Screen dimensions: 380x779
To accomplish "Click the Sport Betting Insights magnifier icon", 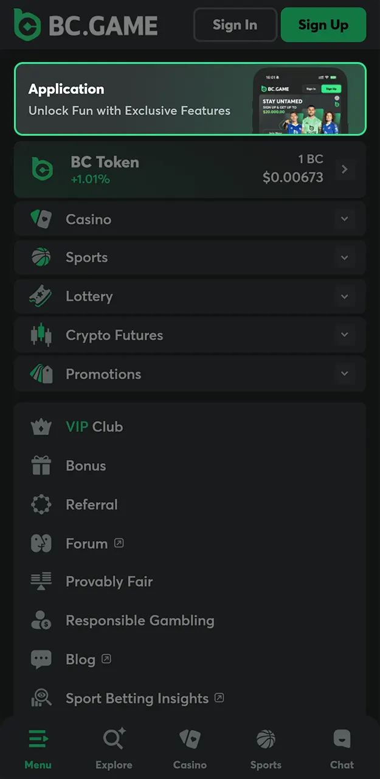I will pyautogui.click(x=41, y=699).
